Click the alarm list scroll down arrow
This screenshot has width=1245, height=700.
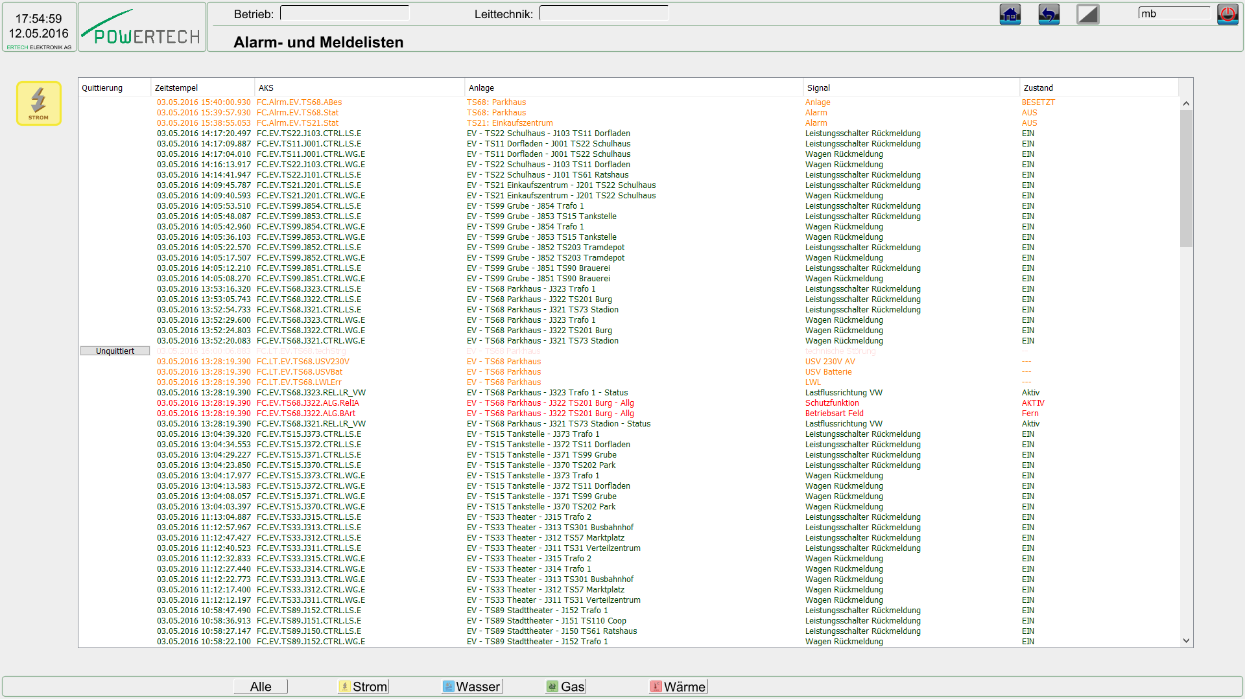pos(1186,641)
